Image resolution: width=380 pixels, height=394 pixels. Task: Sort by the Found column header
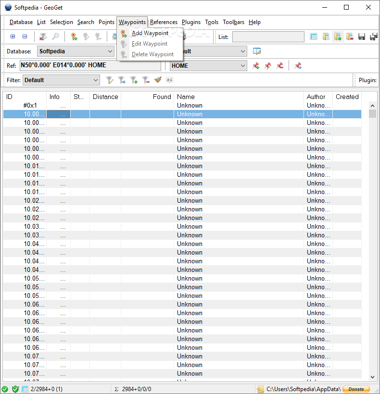(x=147, y=97)
